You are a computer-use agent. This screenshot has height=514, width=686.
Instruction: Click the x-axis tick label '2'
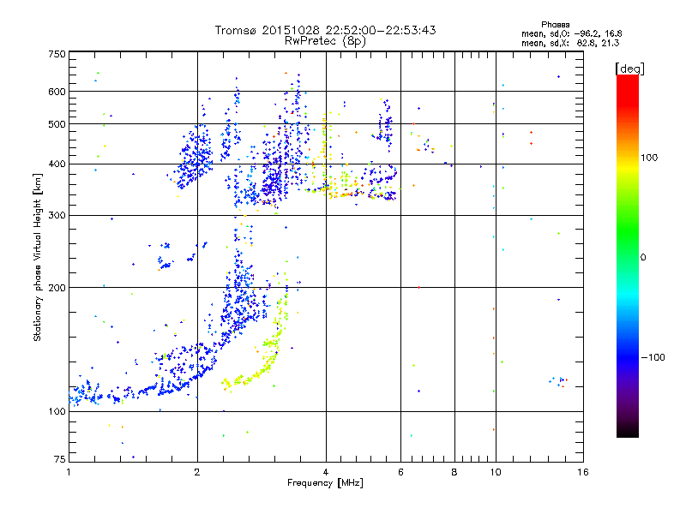click(197, 472)
